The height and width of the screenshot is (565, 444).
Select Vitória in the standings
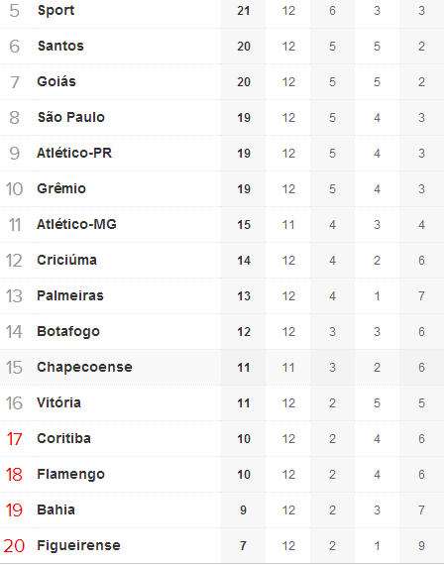click(58, 402)
